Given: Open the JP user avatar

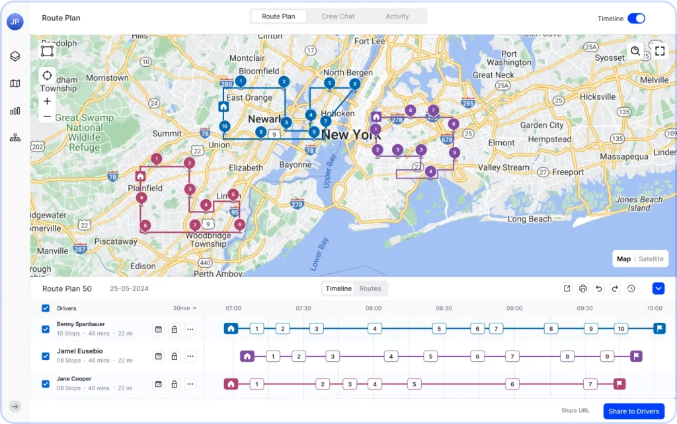Looking at the screenshot, I should [x=15, y=21].
